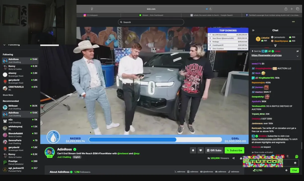Click the Just Chatting category link under title

64,157
